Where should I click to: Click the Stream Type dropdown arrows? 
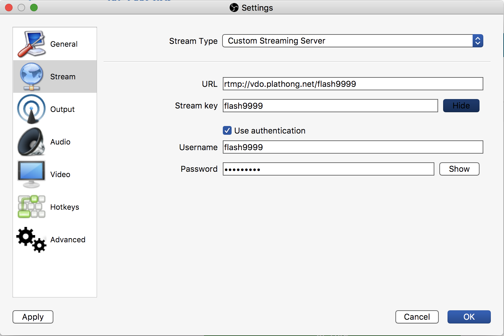click(478, 41)
